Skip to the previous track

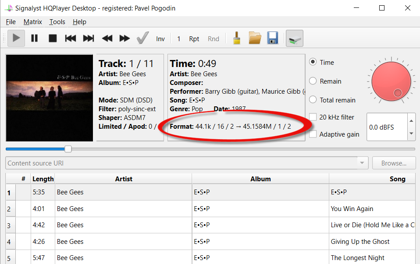pyautogui.click(x=71, y=38)
